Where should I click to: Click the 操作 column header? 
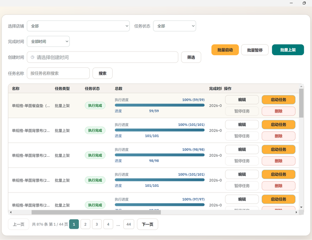[228, 89]
